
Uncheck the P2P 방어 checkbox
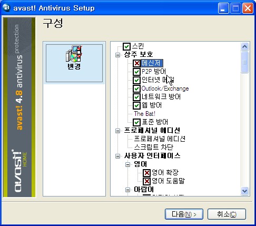click(x=136, y=72)
